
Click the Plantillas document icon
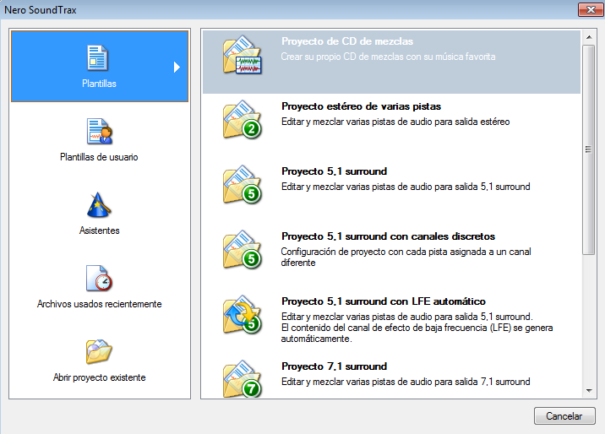tap(98, 58)
